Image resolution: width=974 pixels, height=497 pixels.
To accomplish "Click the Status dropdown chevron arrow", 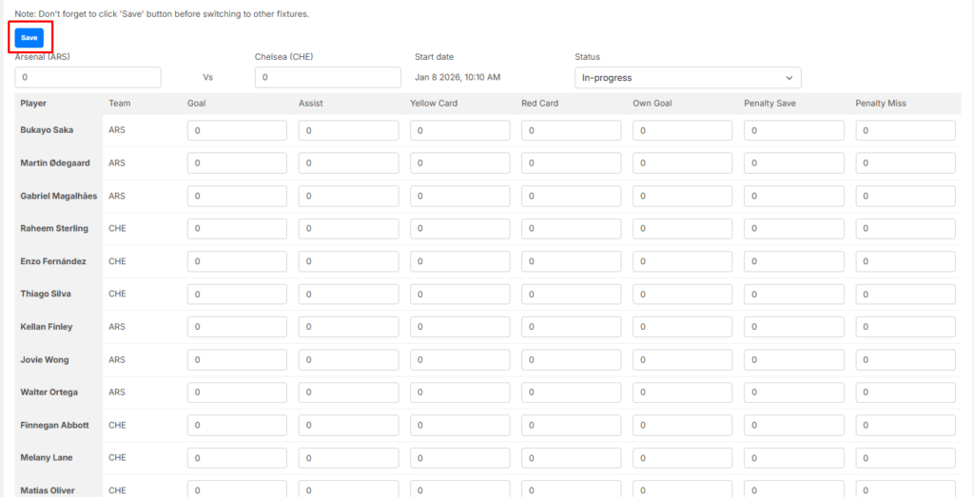I will pos(789,78).
